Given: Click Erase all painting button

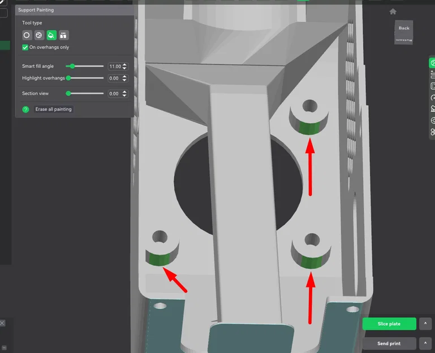Looking at the screenshot, I should pyautogui.click(x=54, y=109).
